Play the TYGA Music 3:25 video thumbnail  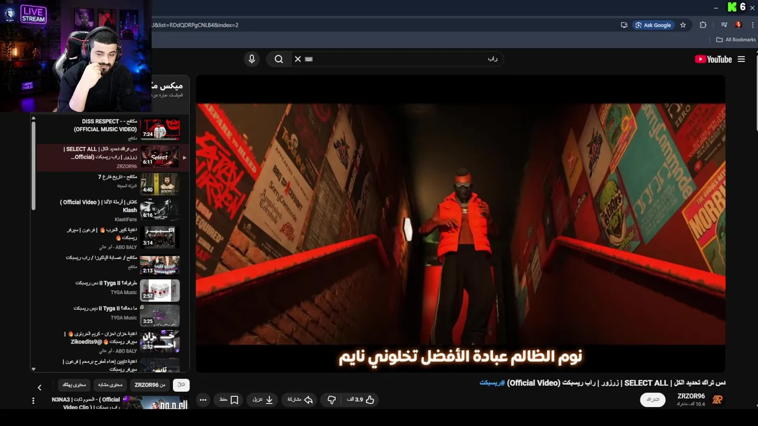(160, 316)
